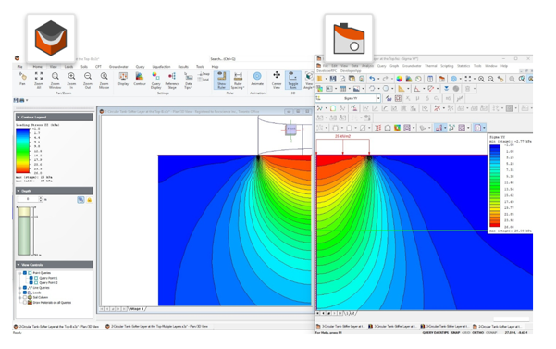Select Query Point 1 in View Controls
Image resolution: width=556 pixels, height=349 pixels.
(x=48, y=278)
